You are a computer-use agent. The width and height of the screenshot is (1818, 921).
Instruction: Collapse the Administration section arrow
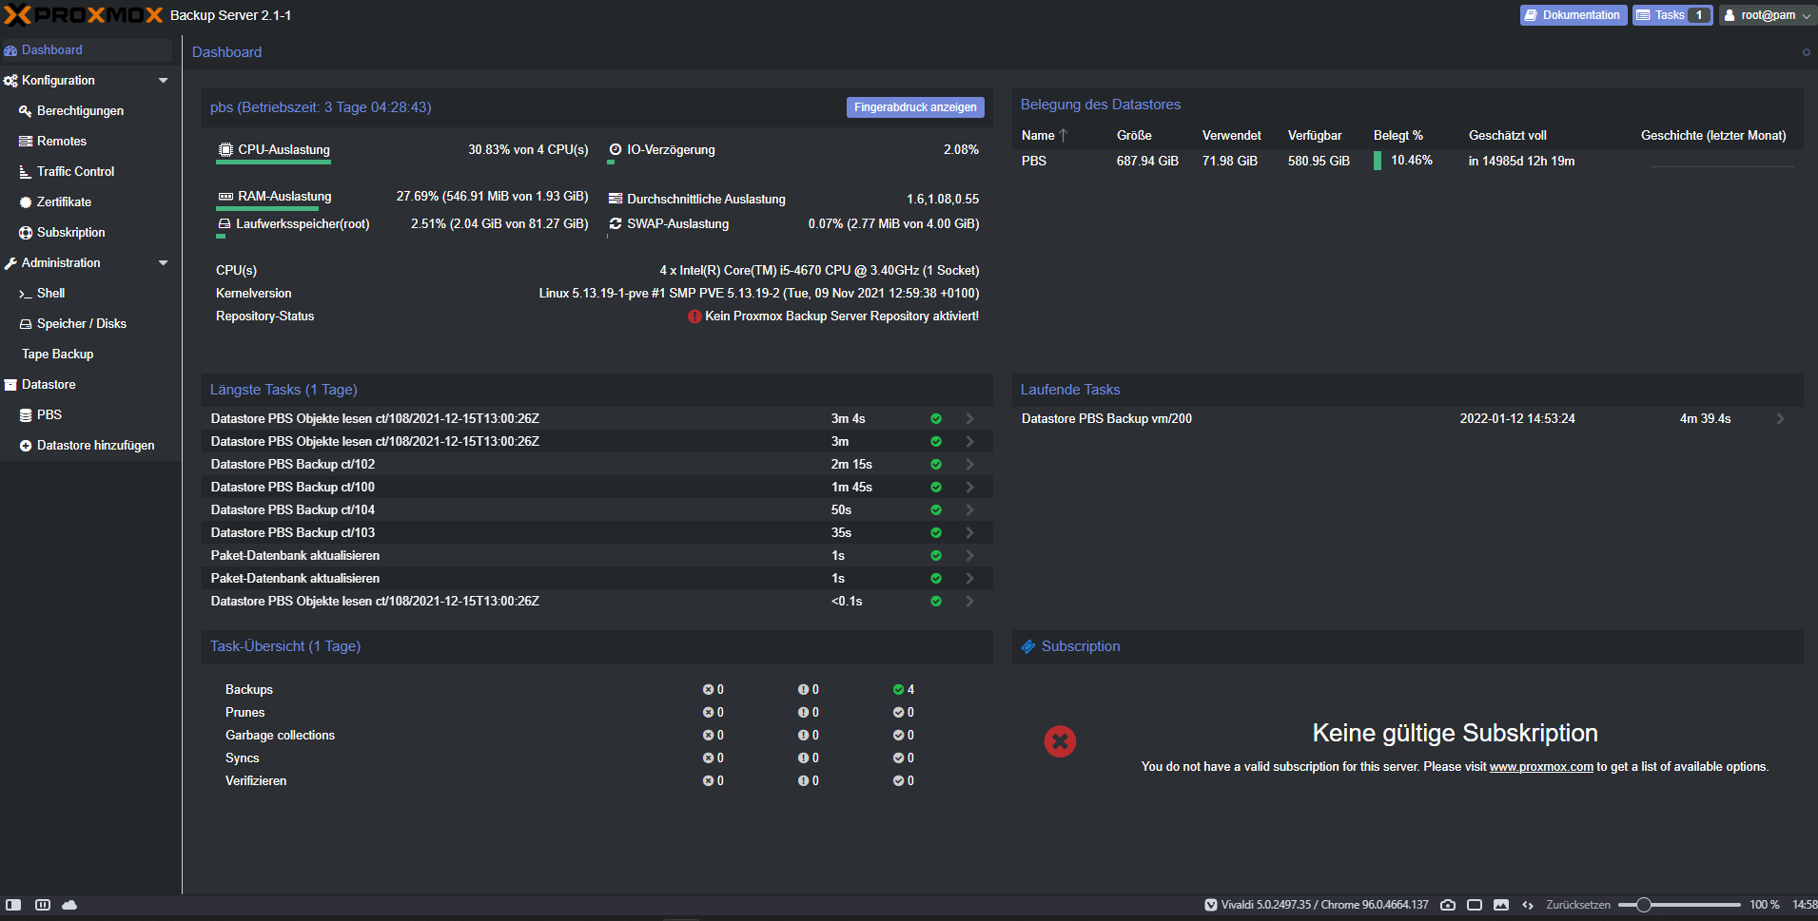164,263
